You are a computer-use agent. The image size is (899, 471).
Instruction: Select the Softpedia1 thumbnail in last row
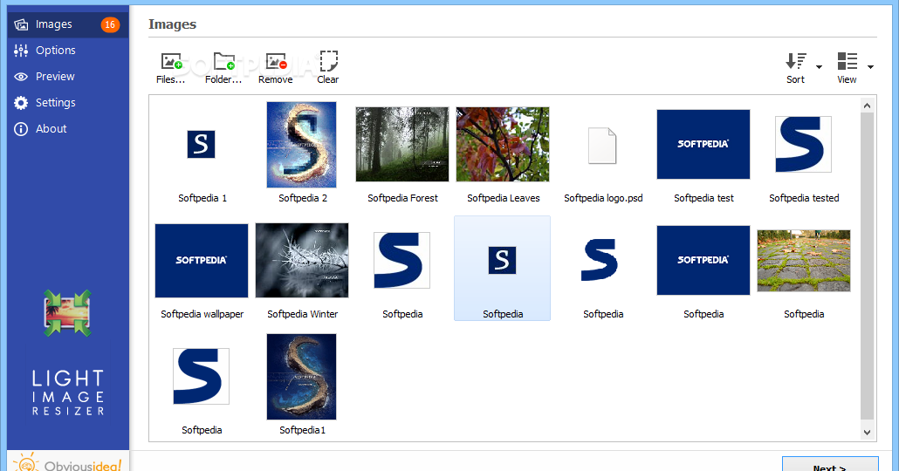click(302, 377)
